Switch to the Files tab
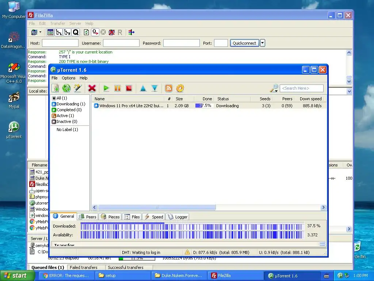This screenshot has width=374, height=281. click(132, 217)
